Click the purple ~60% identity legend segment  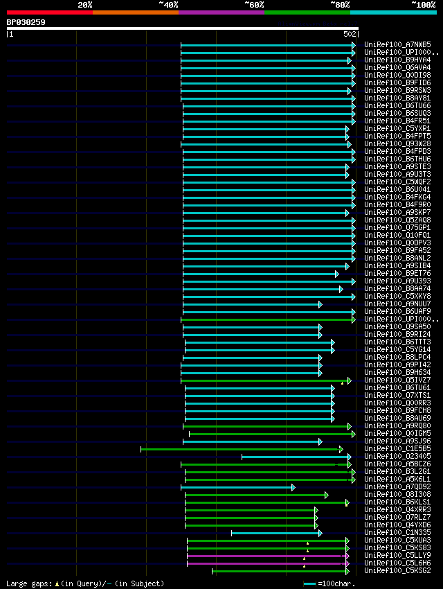[221, 12]
